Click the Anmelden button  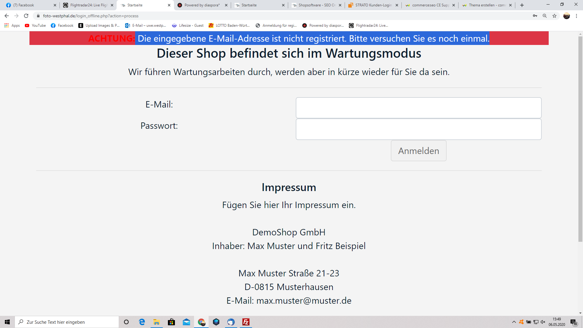(418, 151)
